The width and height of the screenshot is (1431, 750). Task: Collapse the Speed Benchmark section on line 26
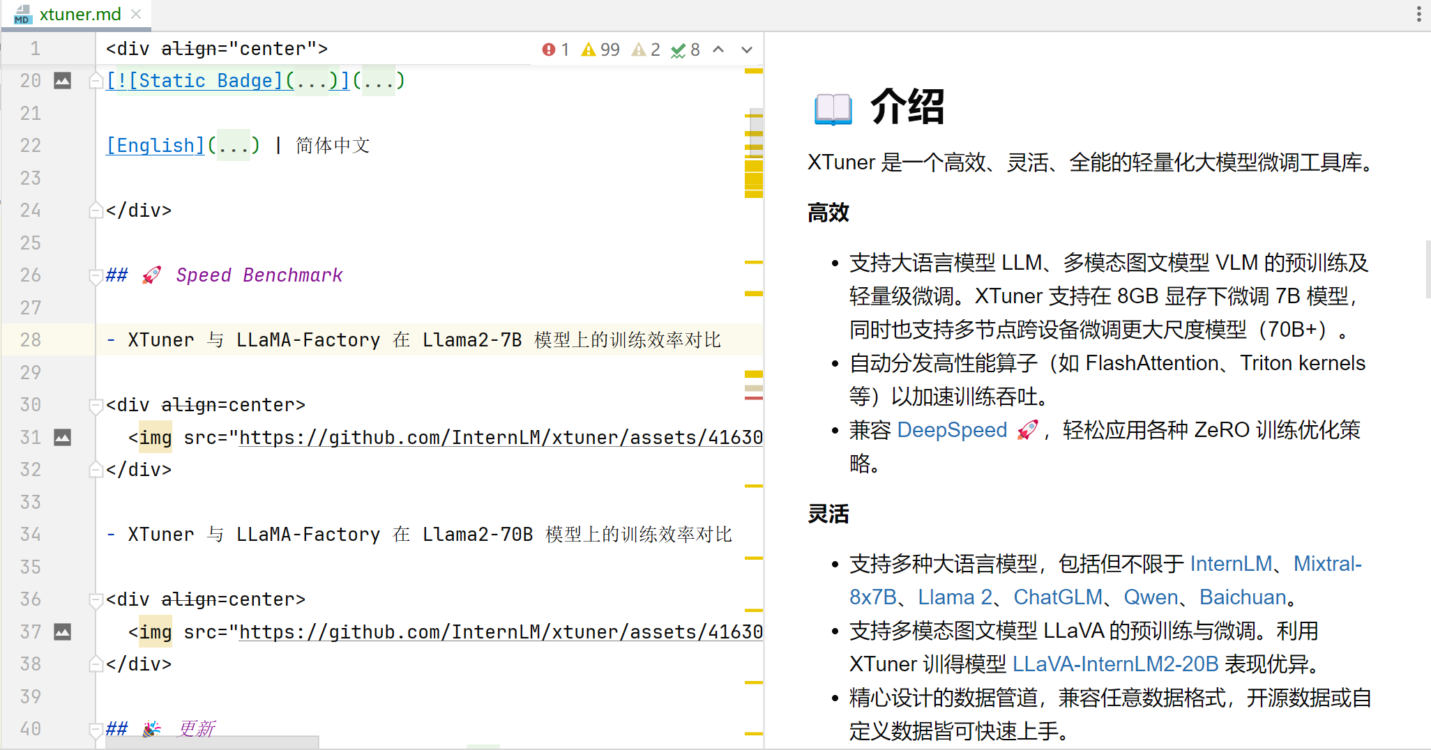coord(96,276)
